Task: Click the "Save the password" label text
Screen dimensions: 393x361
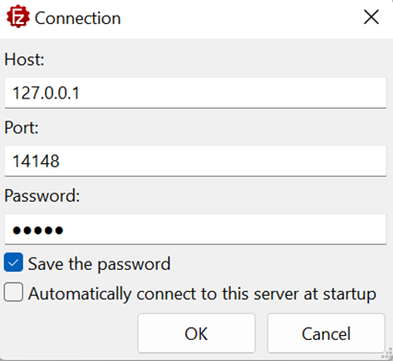Action: click(99, 264)
